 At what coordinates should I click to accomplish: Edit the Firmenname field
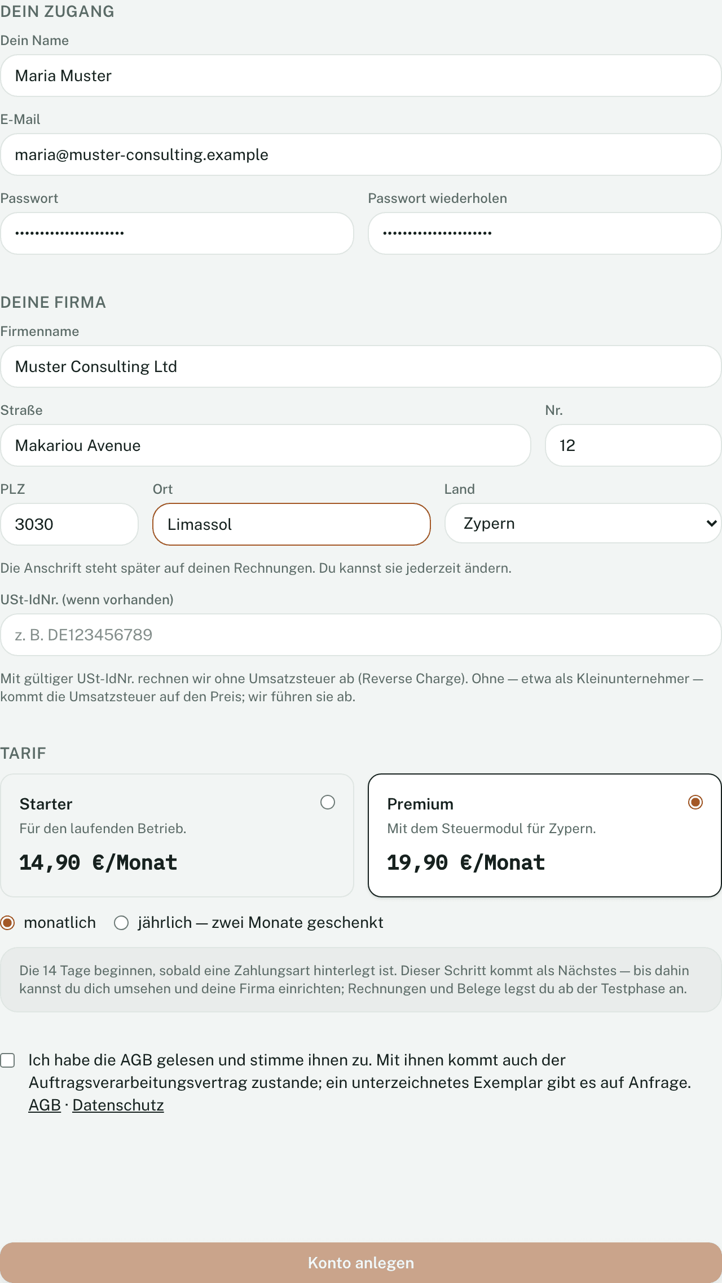[x=361, y=366]
